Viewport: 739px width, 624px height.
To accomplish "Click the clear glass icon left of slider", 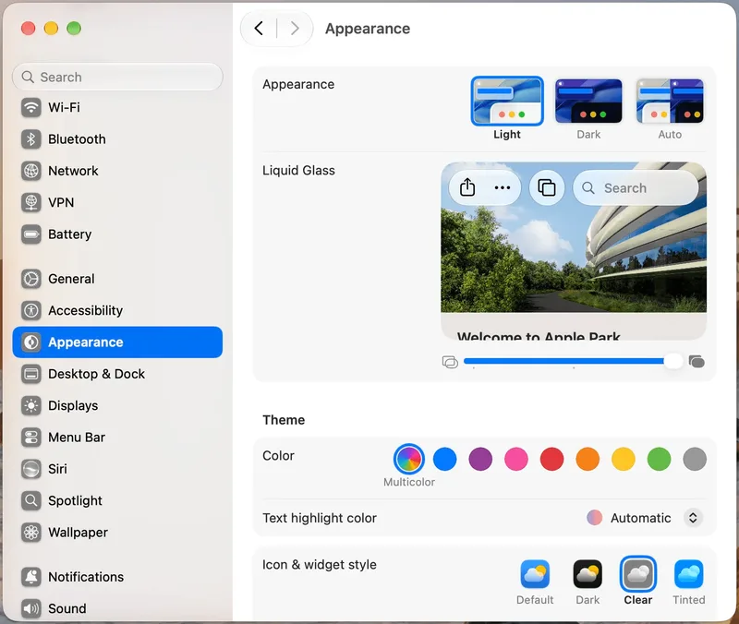I will pos(450,362).
